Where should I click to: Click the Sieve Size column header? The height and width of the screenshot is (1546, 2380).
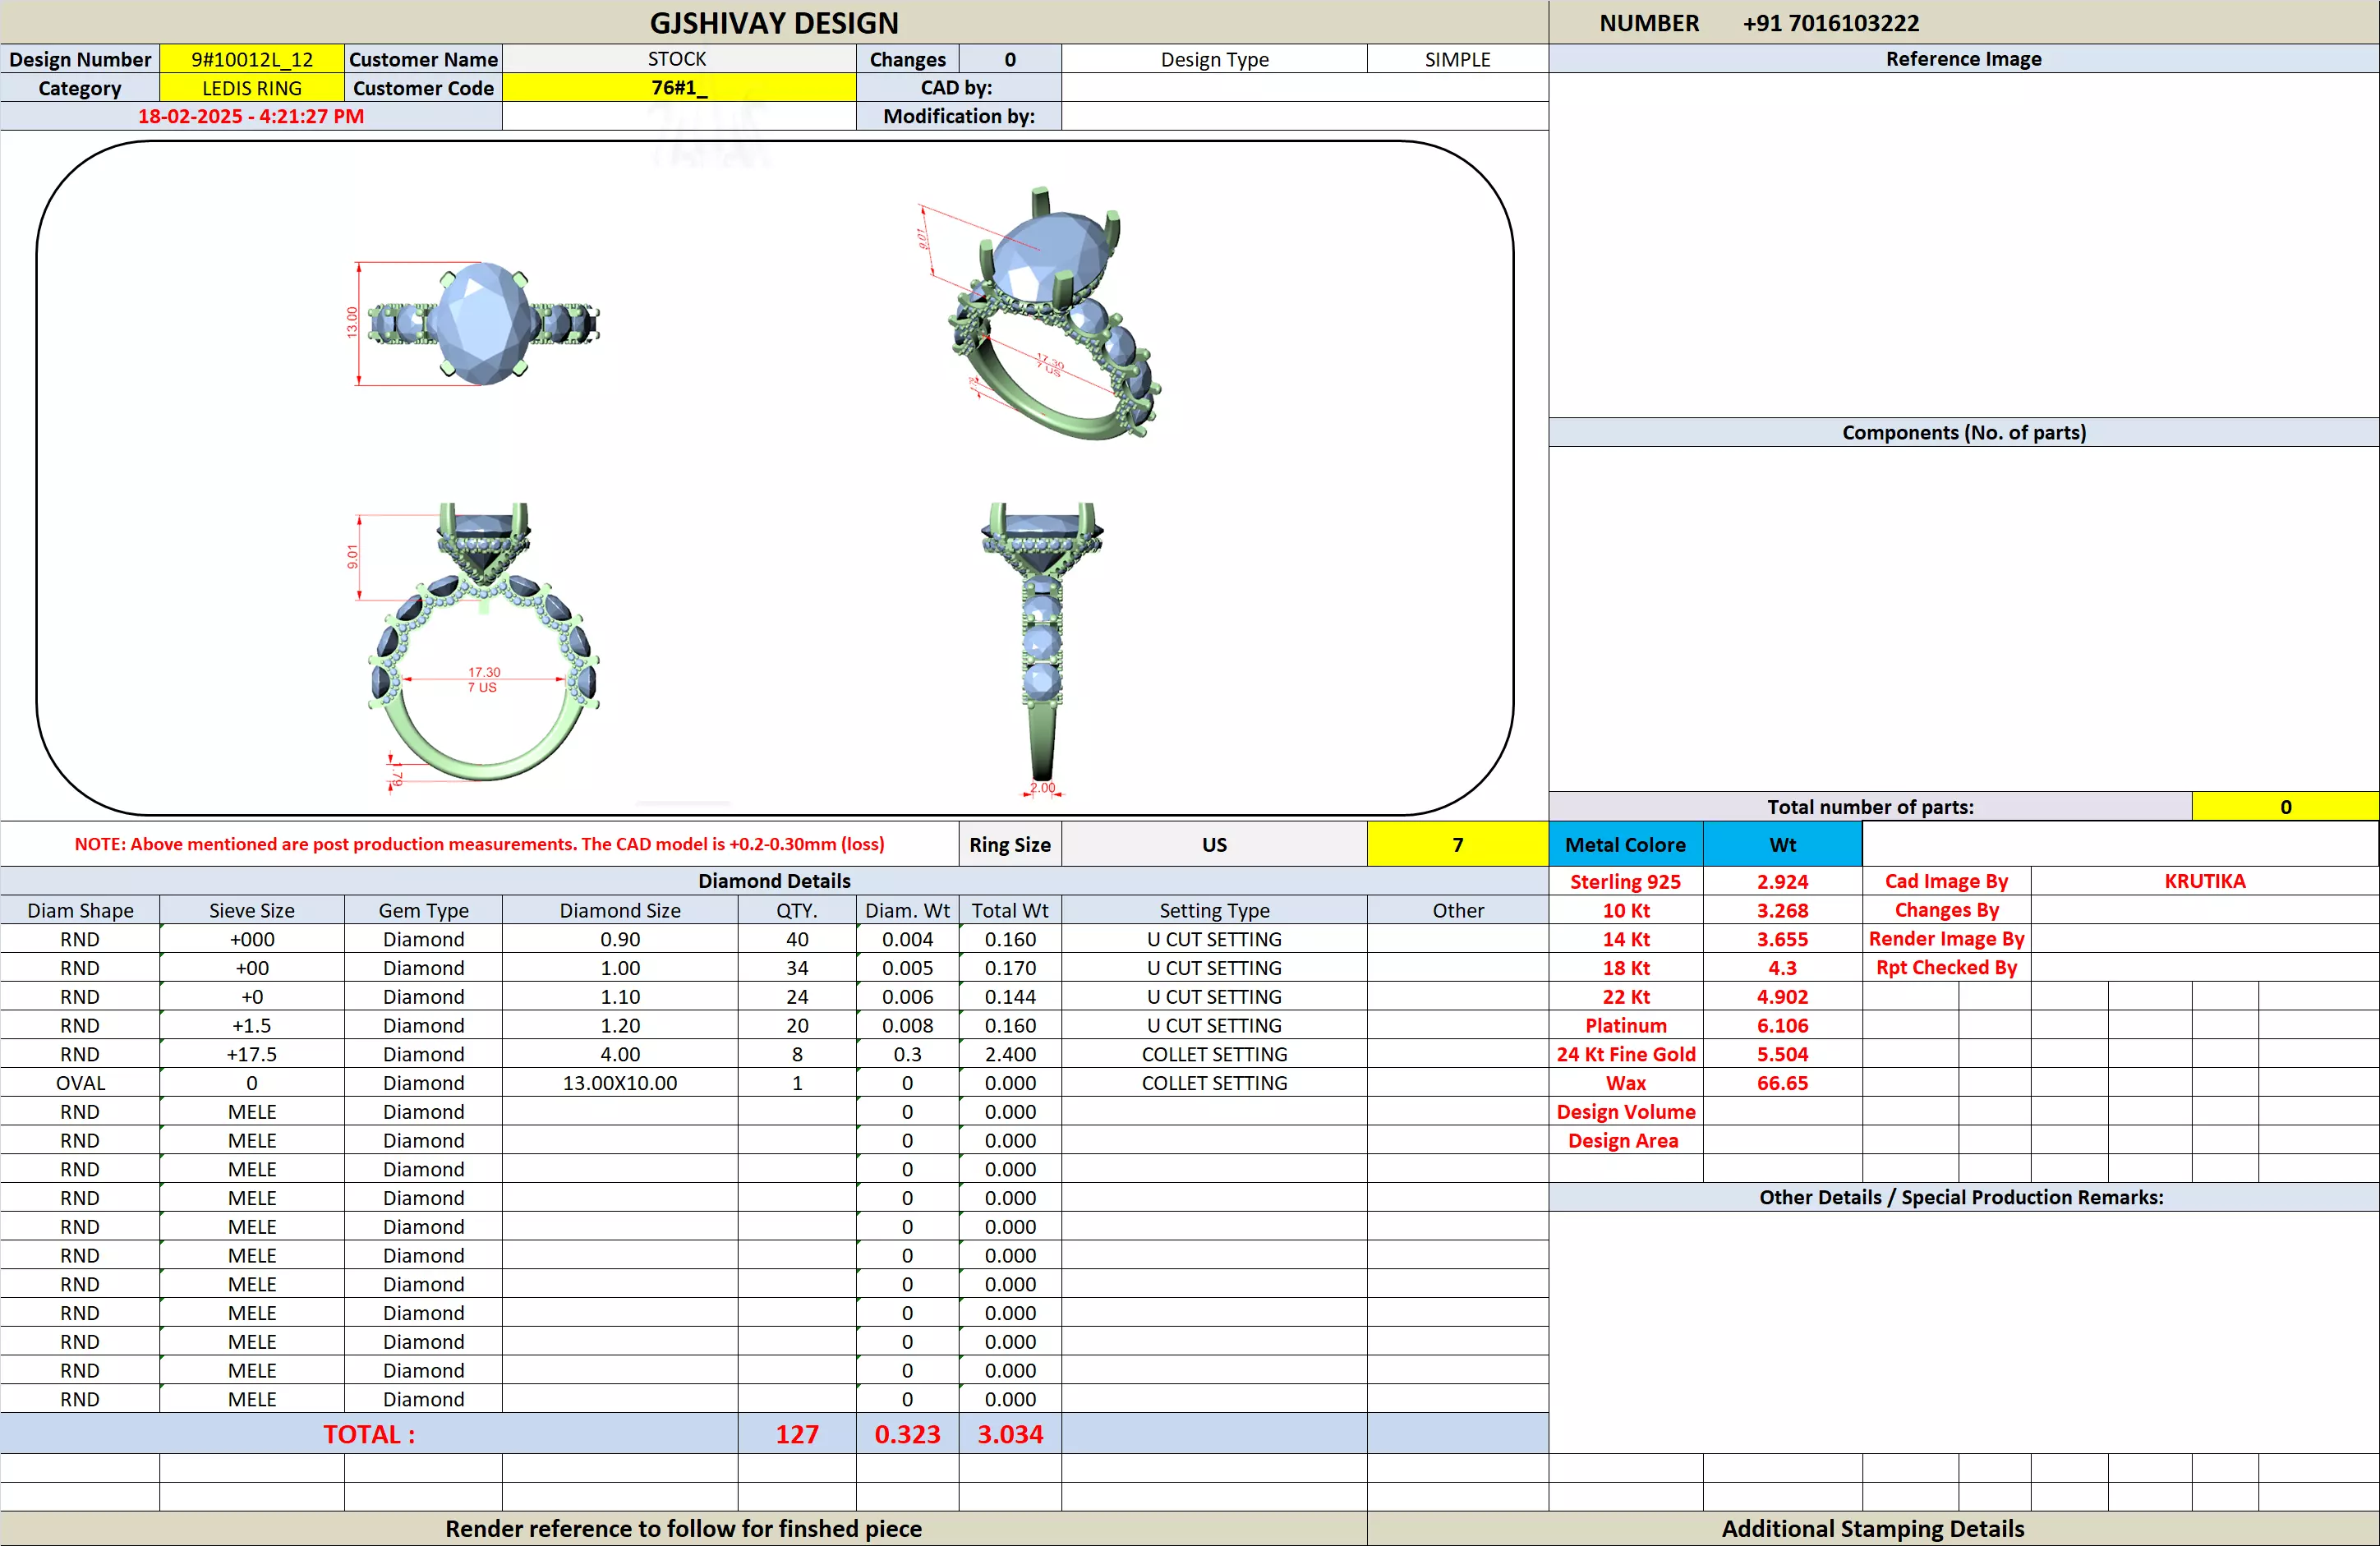(x=252, y=910)
